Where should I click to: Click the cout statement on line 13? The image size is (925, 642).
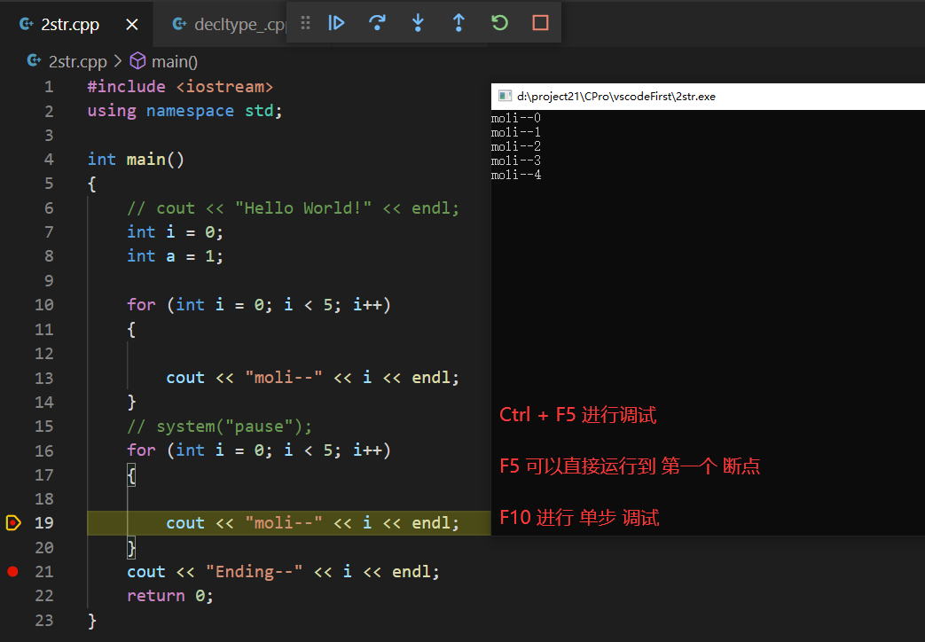(312, 378)
